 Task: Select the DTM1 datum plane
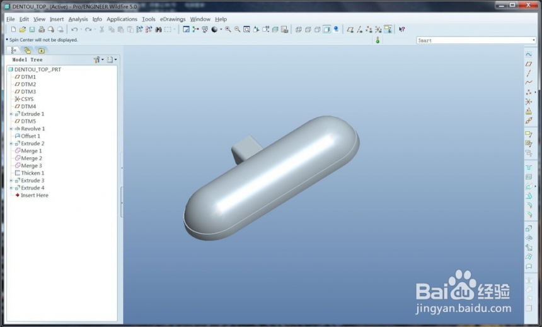[x=25, y=77]
